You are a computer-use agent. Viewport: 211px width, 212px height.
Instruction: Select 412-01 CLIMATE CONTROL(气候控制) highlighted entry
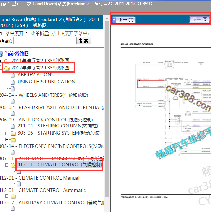(x=60, y=164)
